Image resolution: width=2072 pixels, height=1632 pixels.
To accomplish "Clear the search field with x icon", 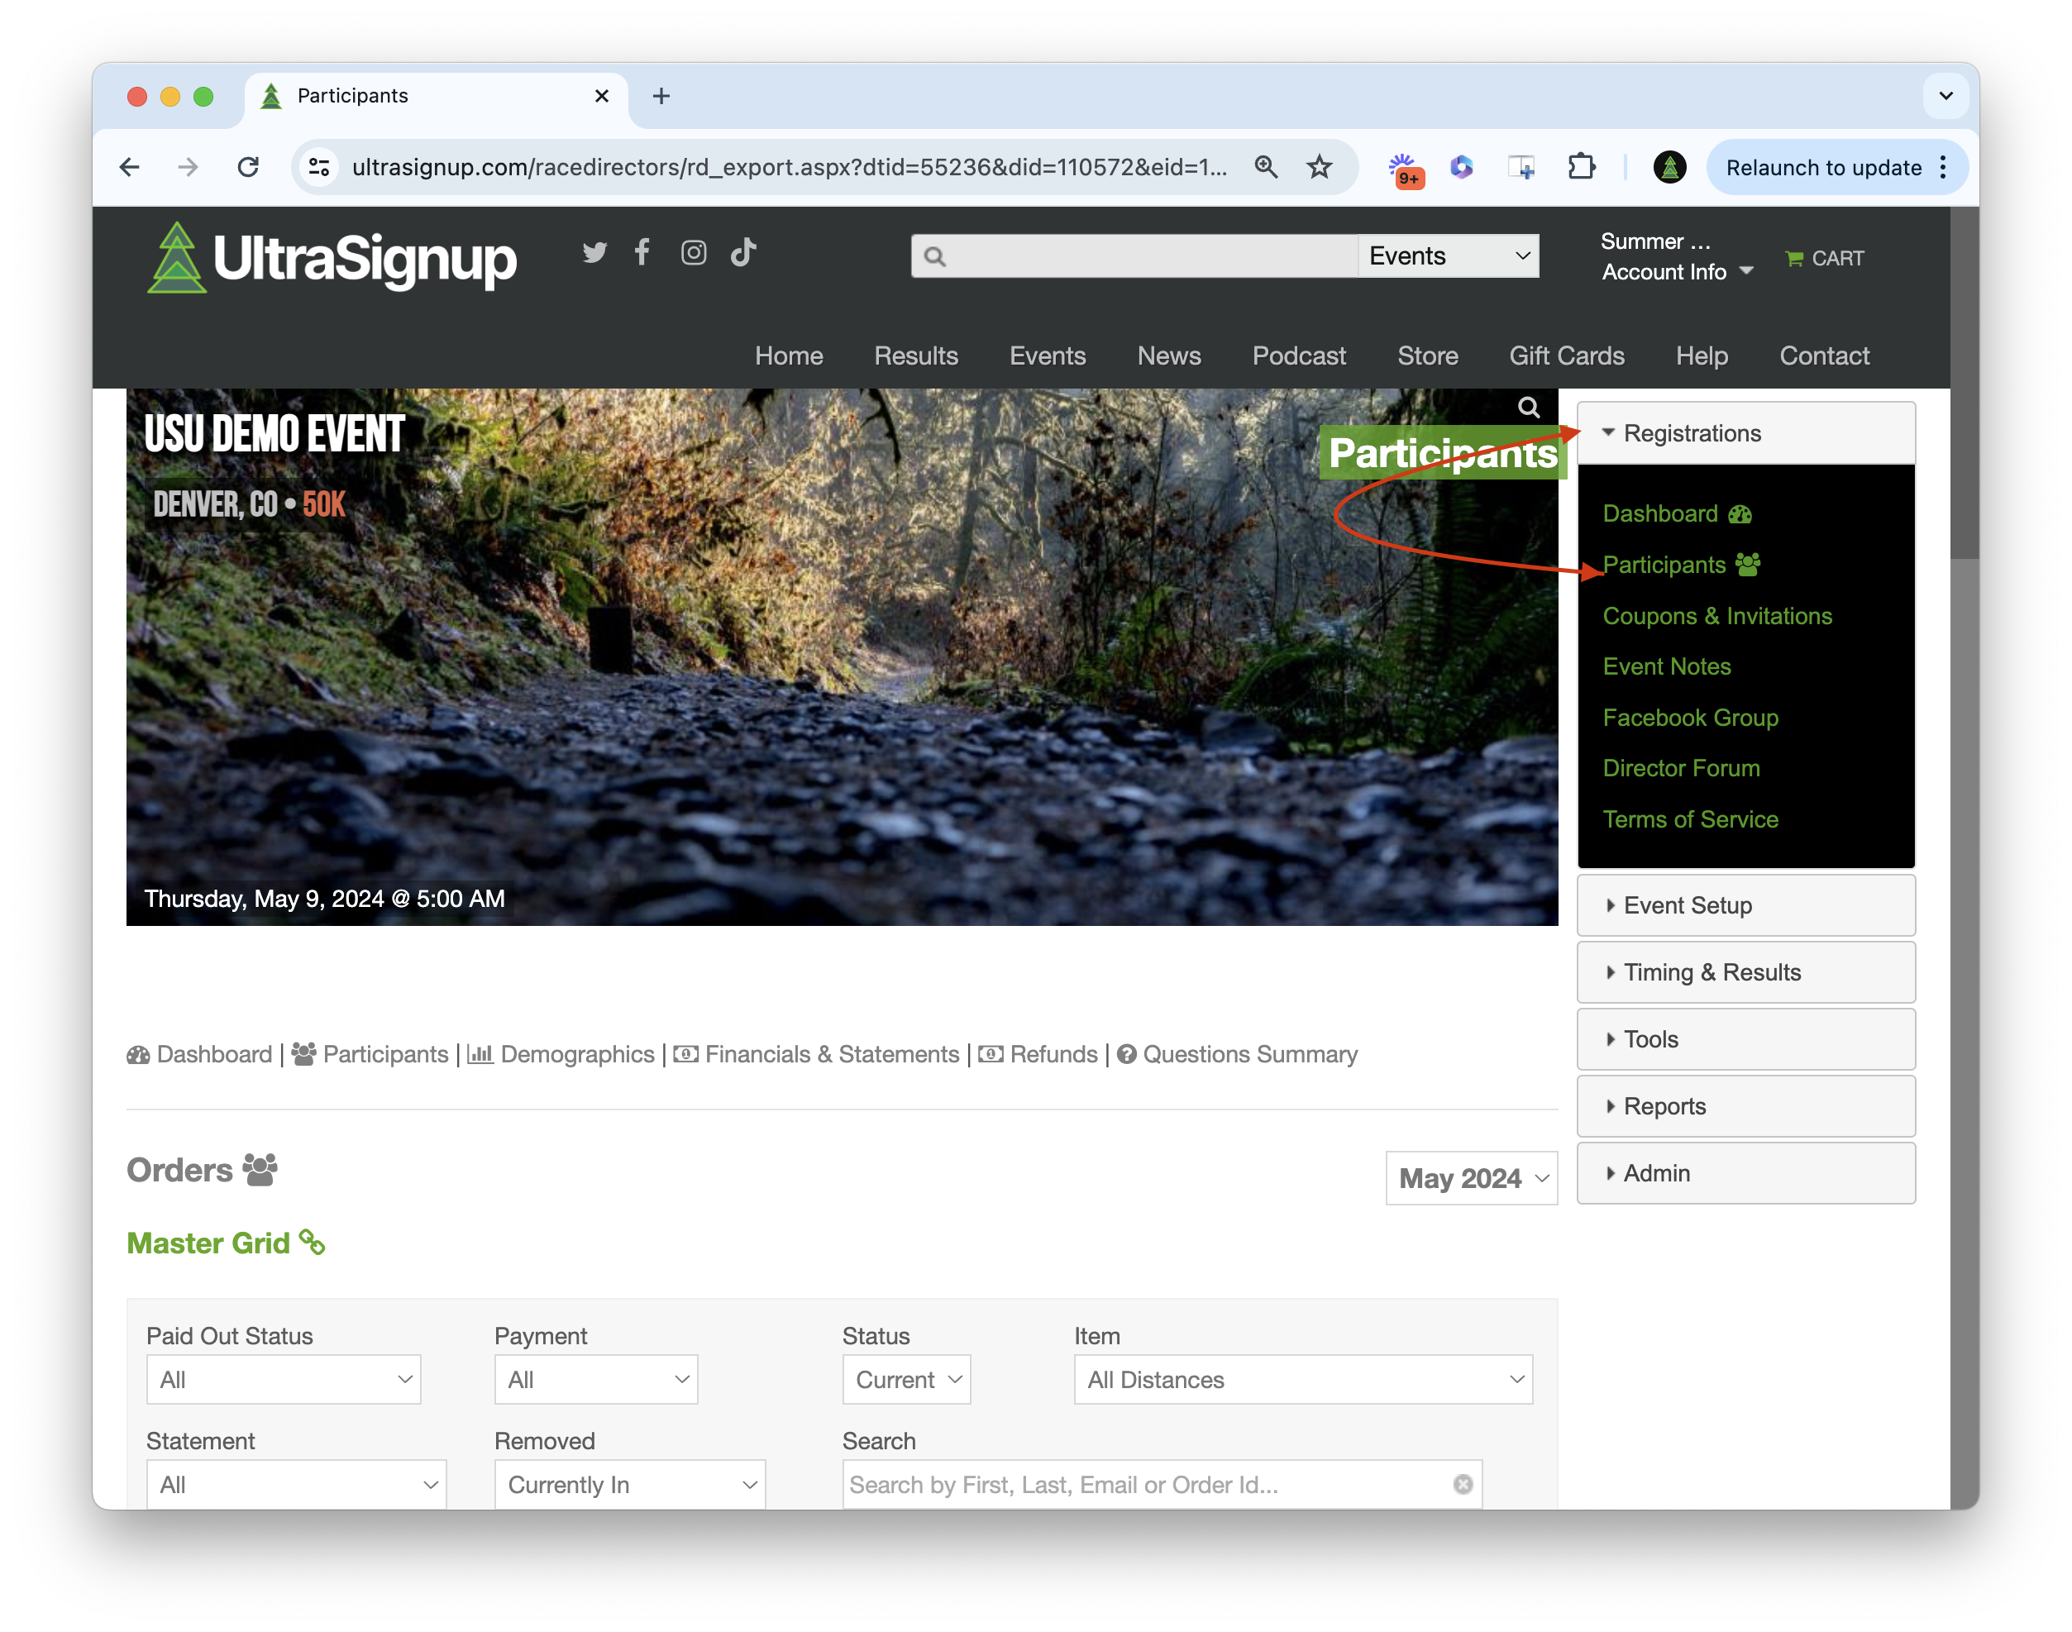I will point(1463,1484).
